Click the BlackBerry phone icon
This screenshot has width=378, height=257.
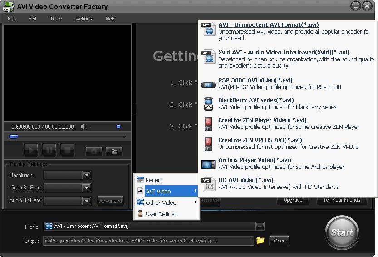point(208,104)
